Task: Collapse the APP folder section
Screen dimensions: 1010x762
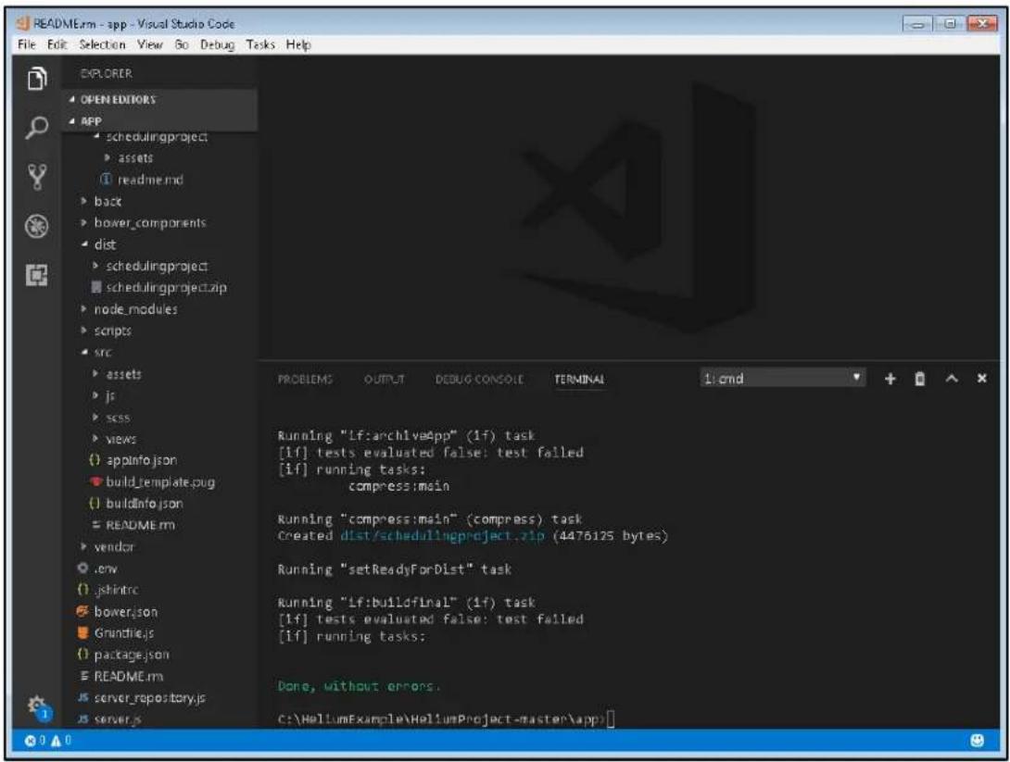Action: 159,121
